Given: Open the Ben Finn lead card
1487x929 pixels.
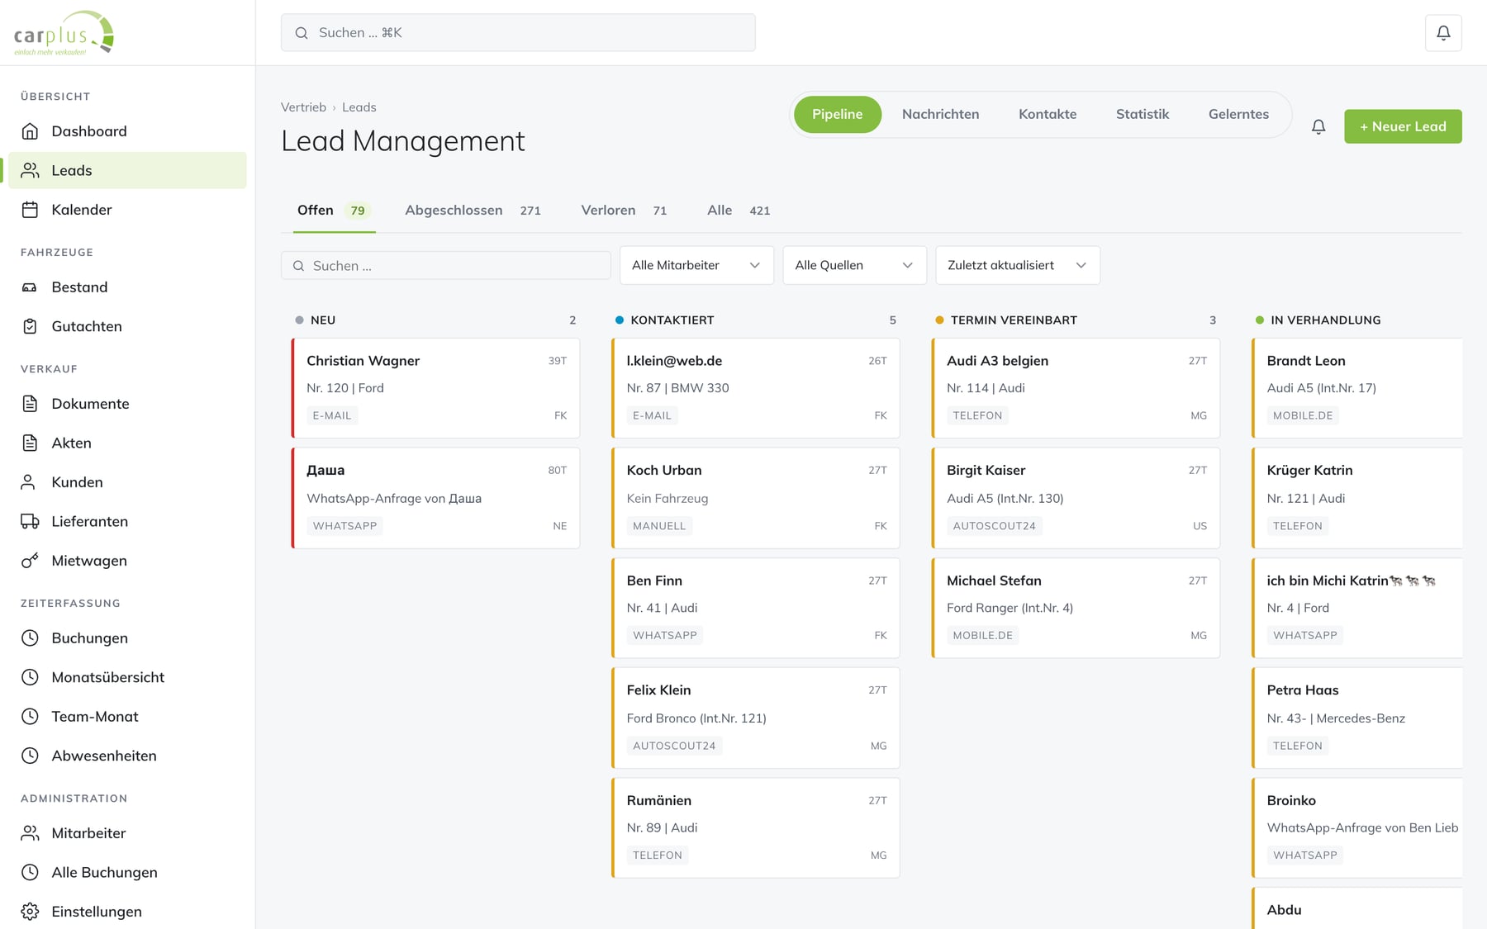Looking at the screenshot, I should coord(756,608).
